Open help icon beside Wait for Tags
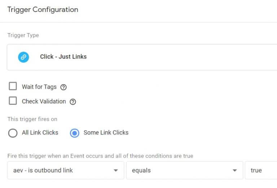This screenshot has height=188, width=277. click(64, 87)
